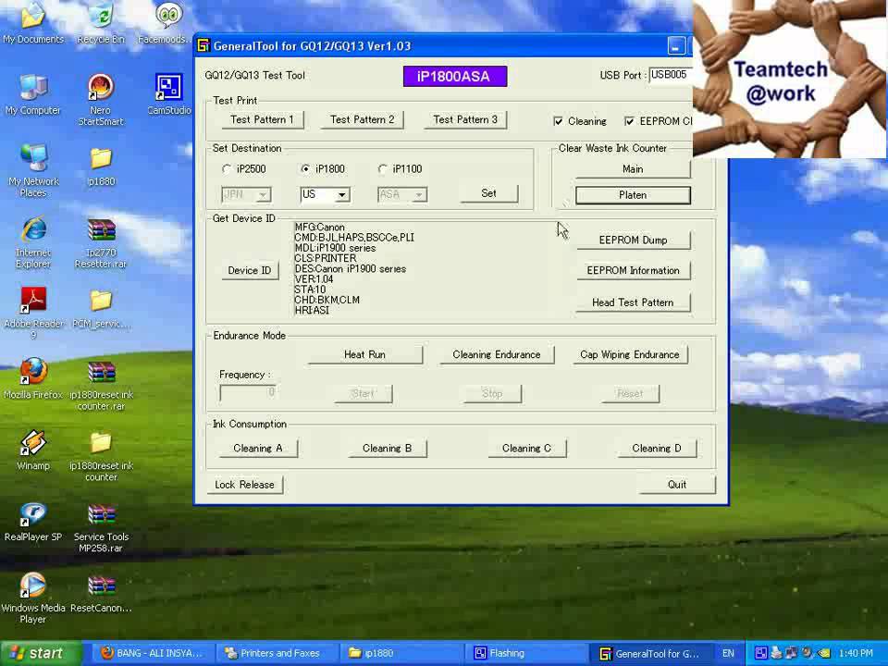Click the USB Port combo box
The width and height of the screenshot is (888, 666).
point(671,75)
